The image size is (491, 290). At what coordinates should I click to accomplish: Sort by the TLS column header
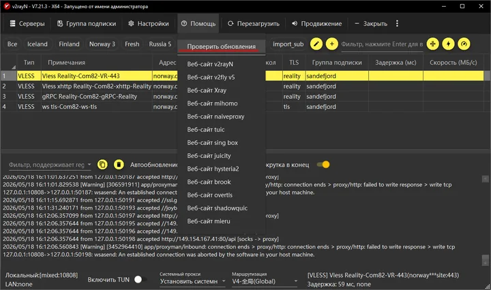[294, 63]
